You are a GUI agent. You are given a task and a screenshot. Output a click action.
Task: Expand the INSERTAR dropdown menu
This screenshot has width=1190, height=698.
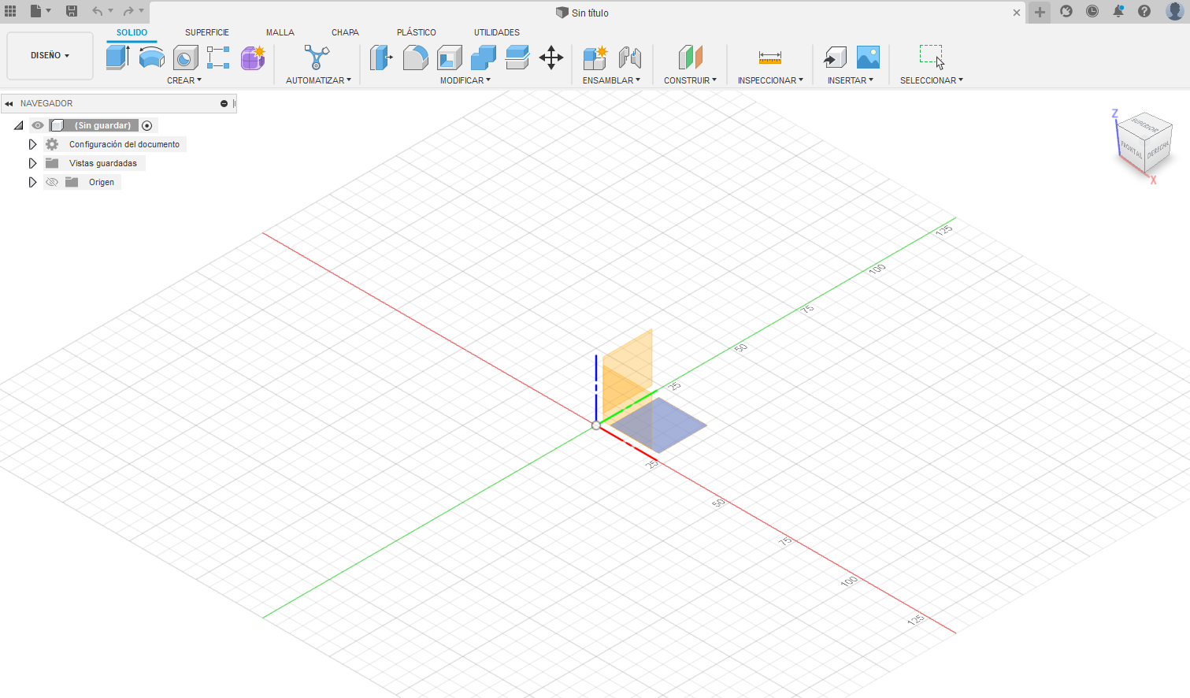(851, 80)
